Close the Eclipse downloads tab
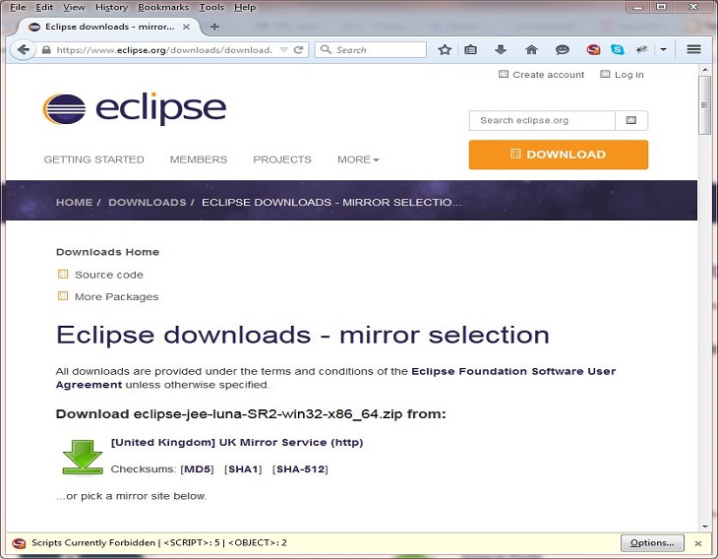Screen dimensions: 718x559 (186, 27)
